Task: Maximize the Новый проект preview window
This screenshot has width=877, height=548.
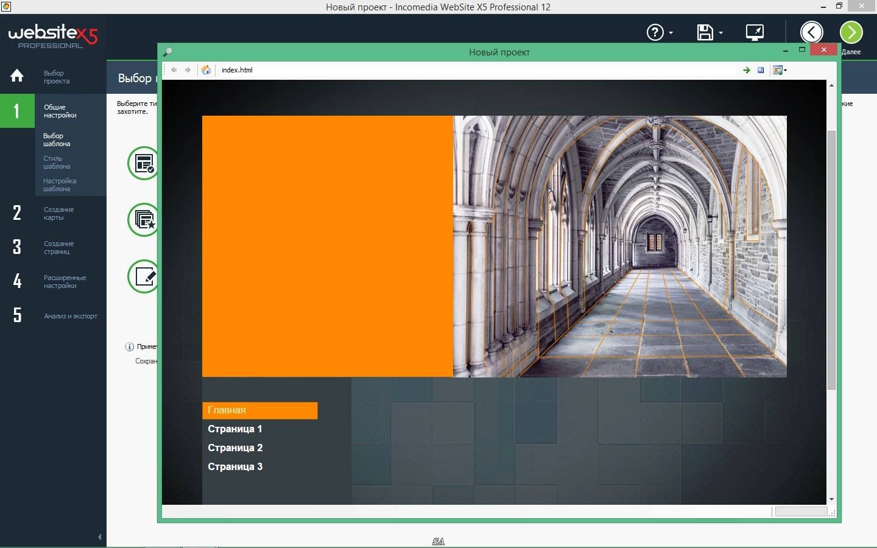Action: (801, 50)
